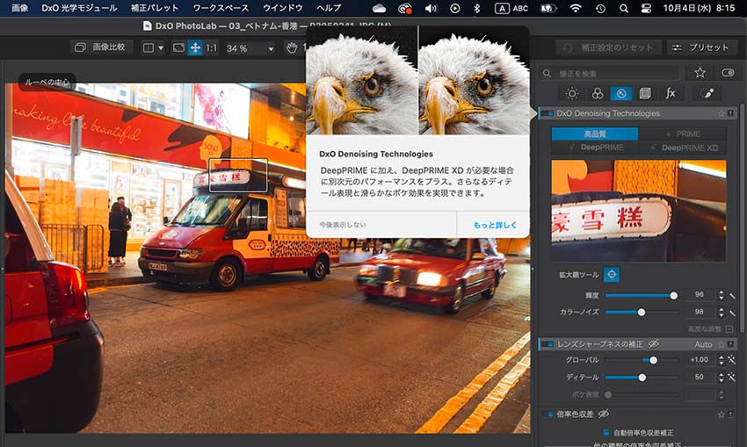
Task: Click グローバル auto magic wand
Action: click(x=732, y=360)
